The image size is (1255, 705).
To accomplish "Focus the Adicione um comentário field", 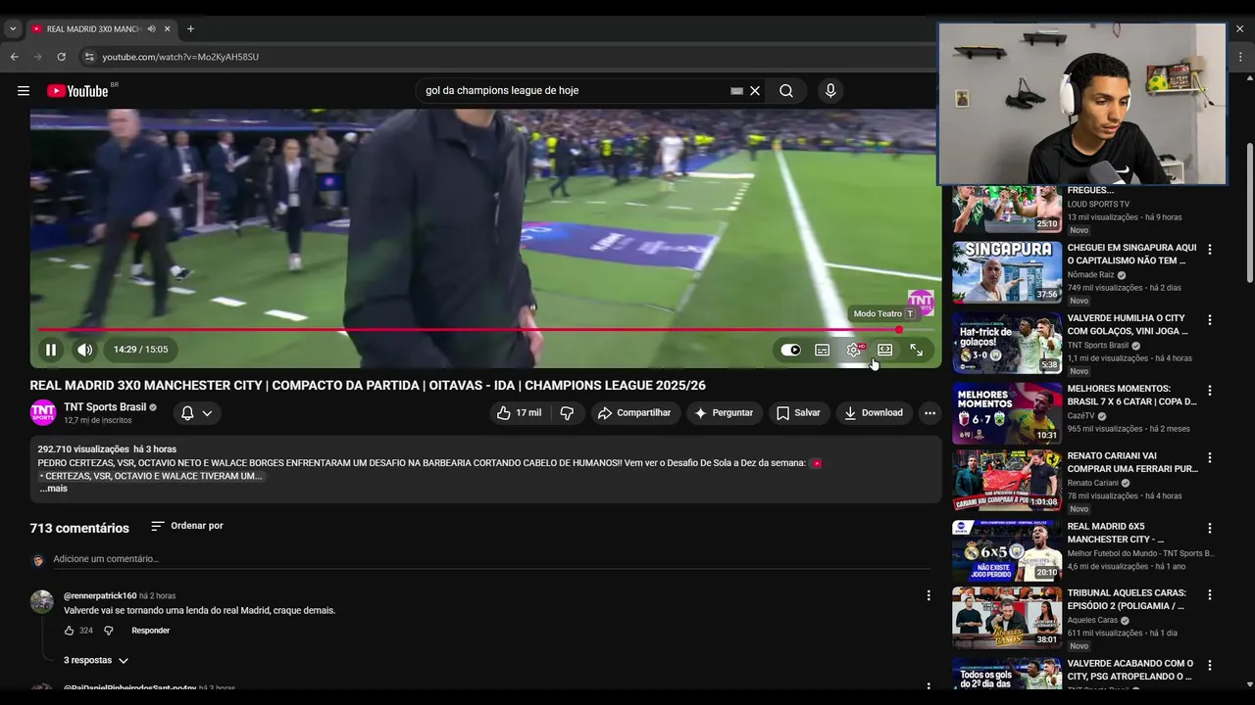I will (490, 559).
